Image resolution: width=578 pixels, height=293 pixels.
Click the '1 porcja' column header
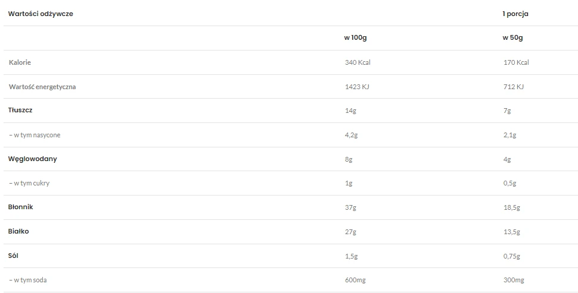[515, 14]
